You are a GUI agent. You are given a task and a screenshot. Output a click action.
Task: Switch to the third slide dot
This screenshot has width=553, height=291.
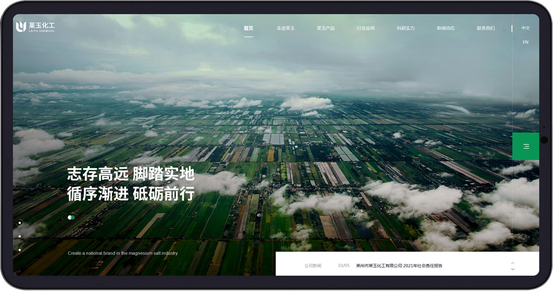pyautogui.click(x=20, y=250)
